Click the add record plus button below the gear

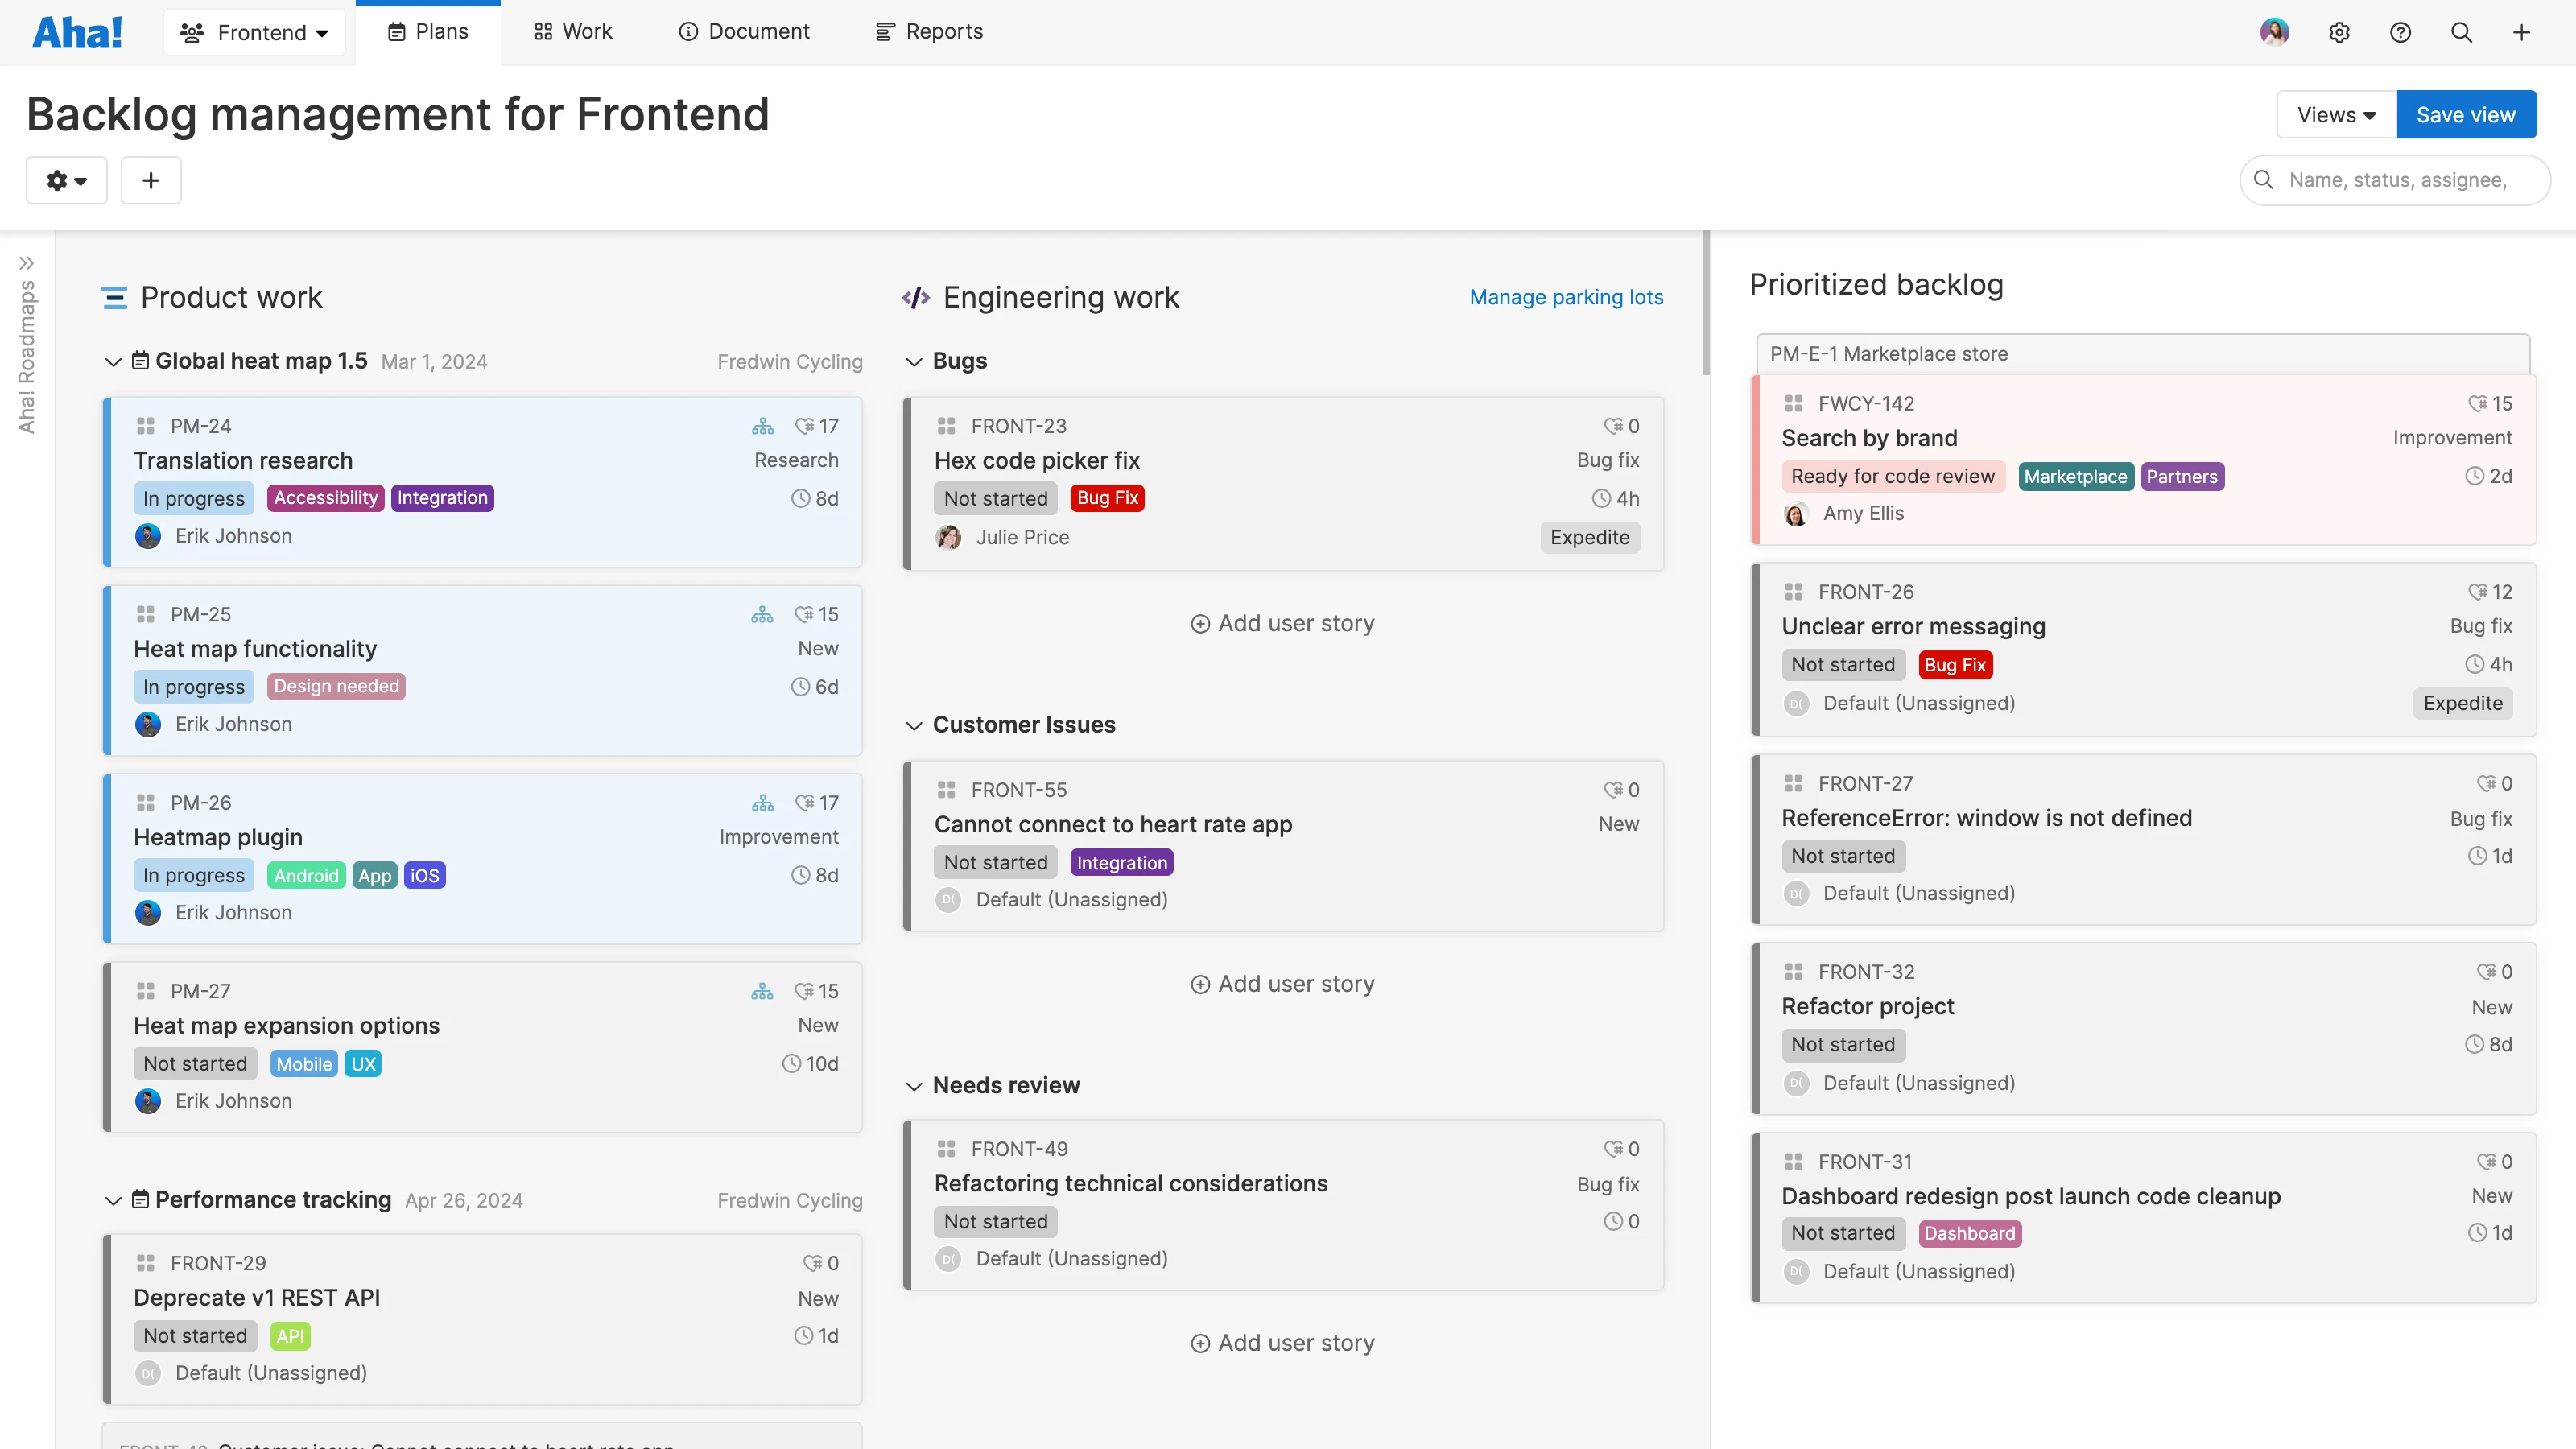151,180
